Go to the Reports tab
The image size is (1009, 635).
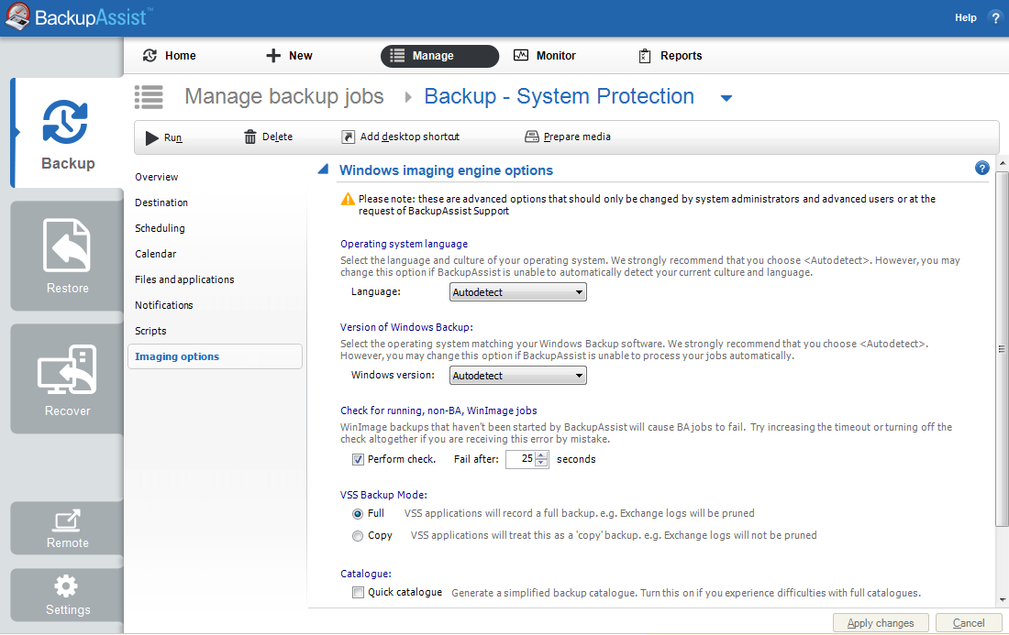671,56
